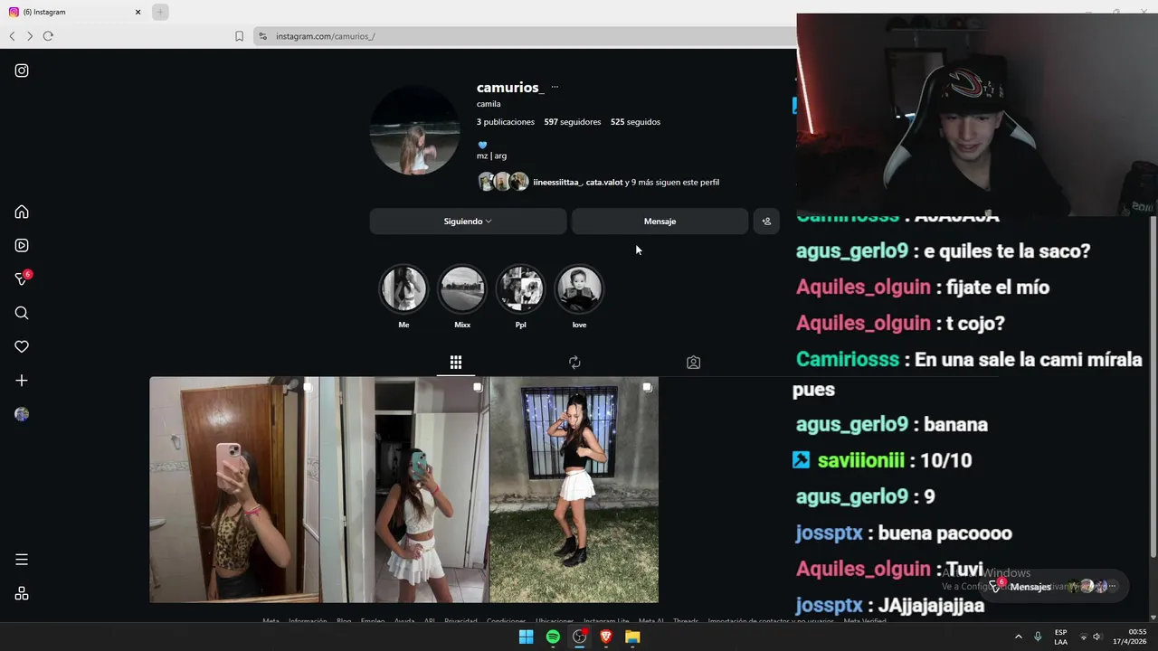This screenshot has width=1158, height=651.
Task: Open the outdoor night photo post
Action: coord(574,490)
